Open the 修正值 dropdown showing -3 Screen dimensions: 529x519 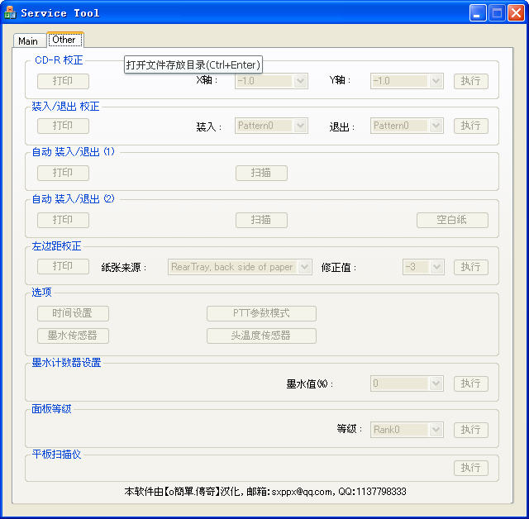coord(436,267)
